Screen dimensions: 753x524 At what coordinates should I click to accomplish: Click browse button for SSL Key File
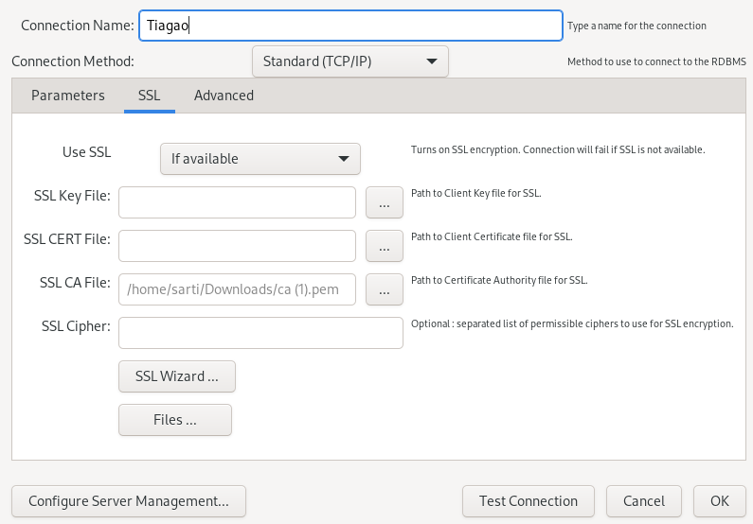click(x=384, y=202)
